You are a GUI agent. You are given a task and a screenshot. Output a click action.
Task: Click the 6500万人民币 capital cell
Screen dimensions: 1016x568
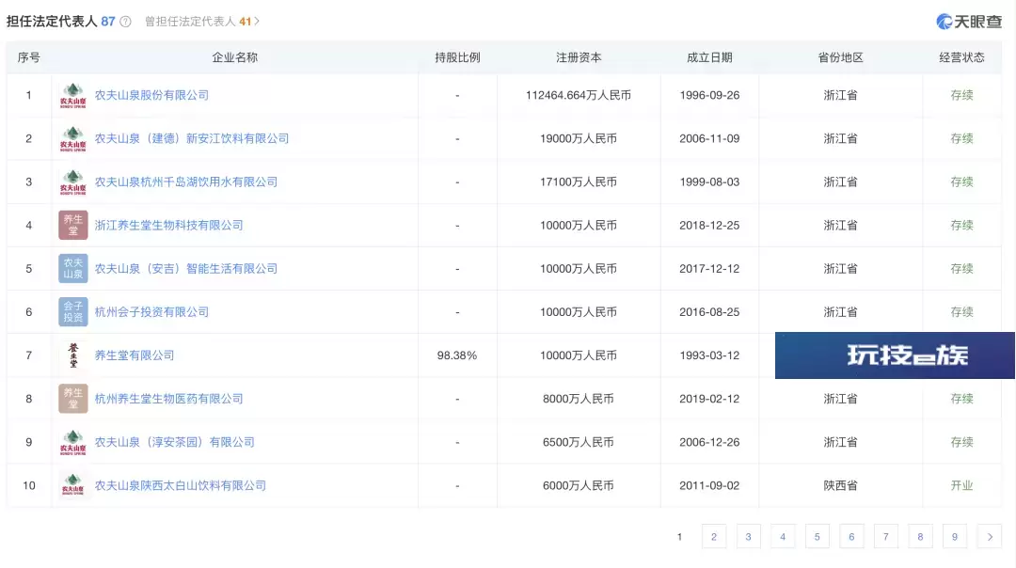coord(579,442)
